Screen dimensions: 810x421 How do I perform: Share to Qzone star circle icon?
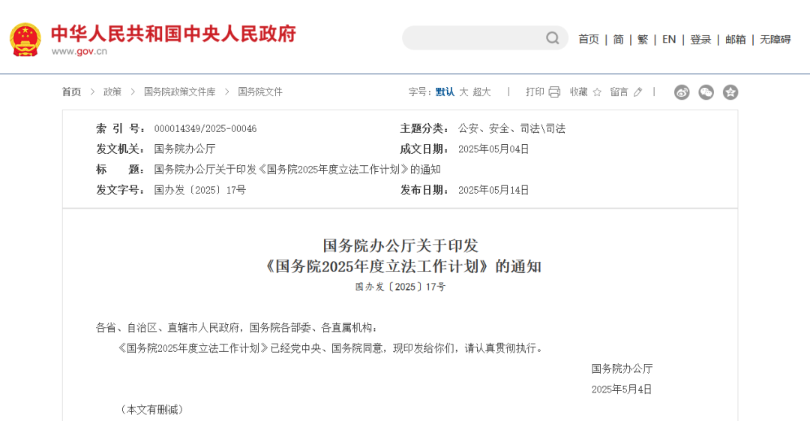pos(730,92)
